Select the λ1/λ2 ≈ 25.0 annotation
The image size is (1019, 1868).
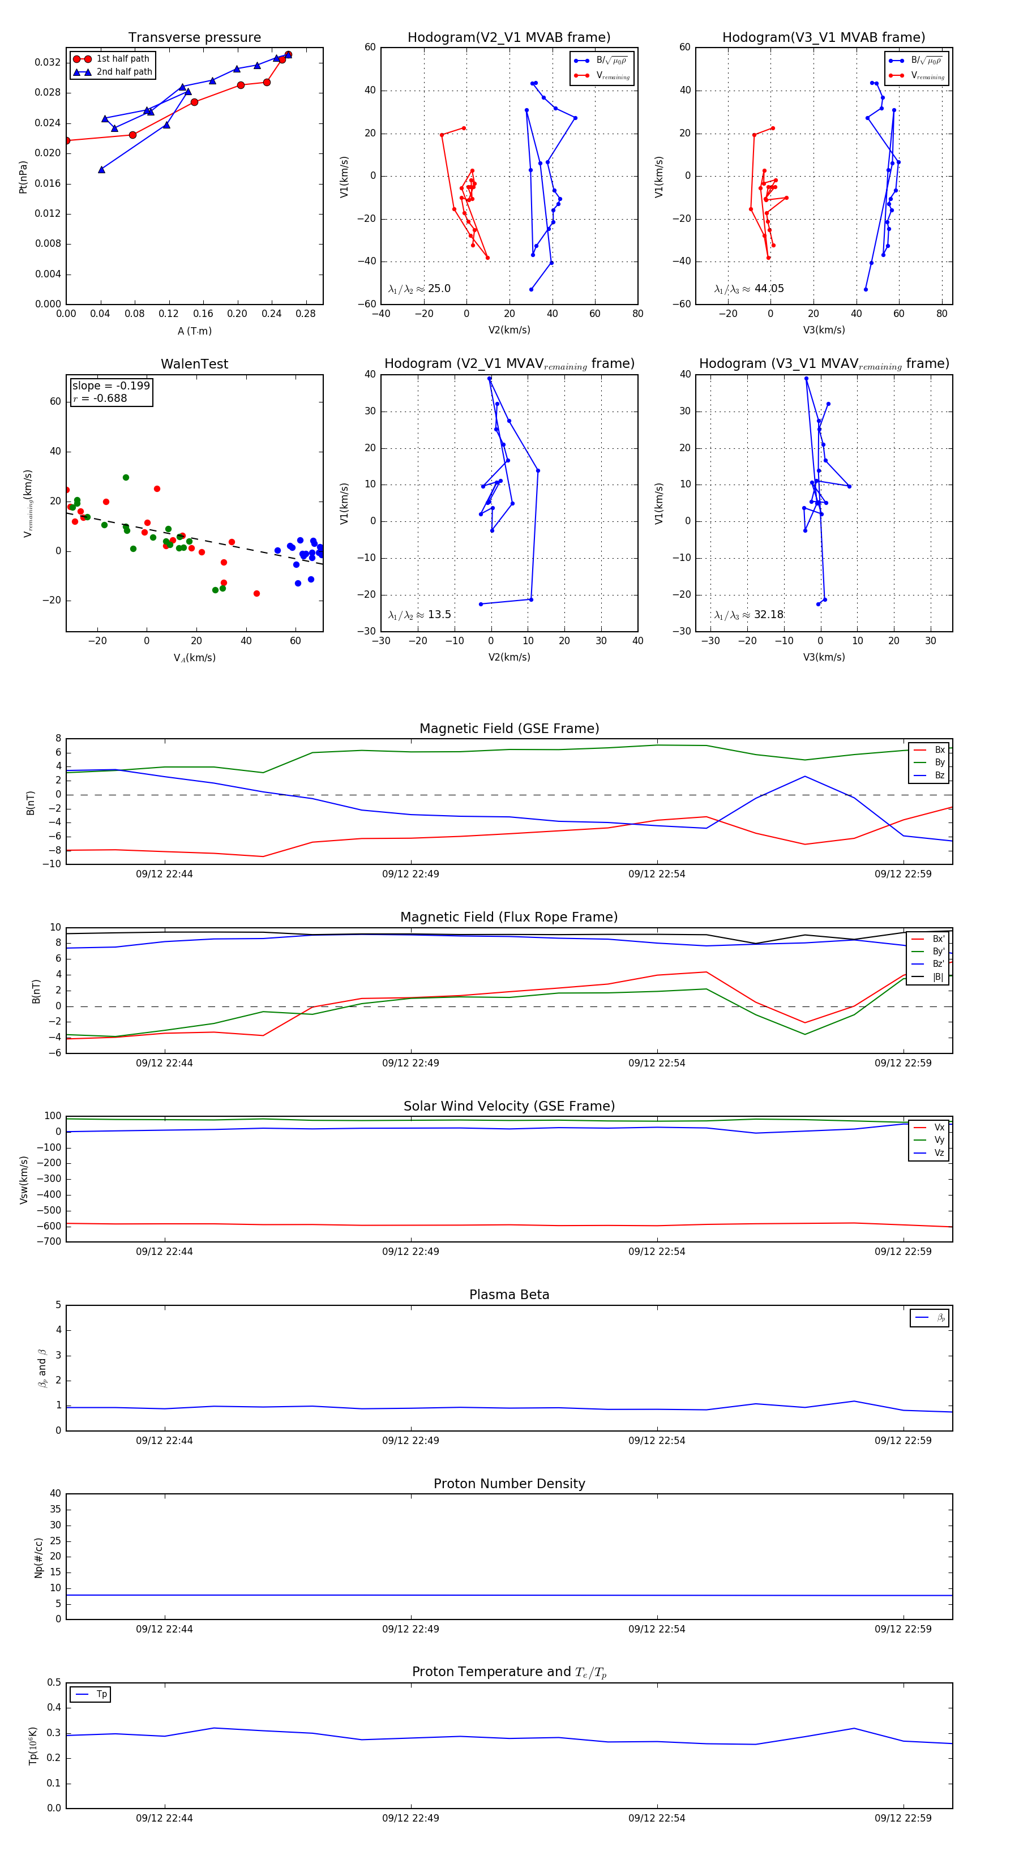click(419, 289)
